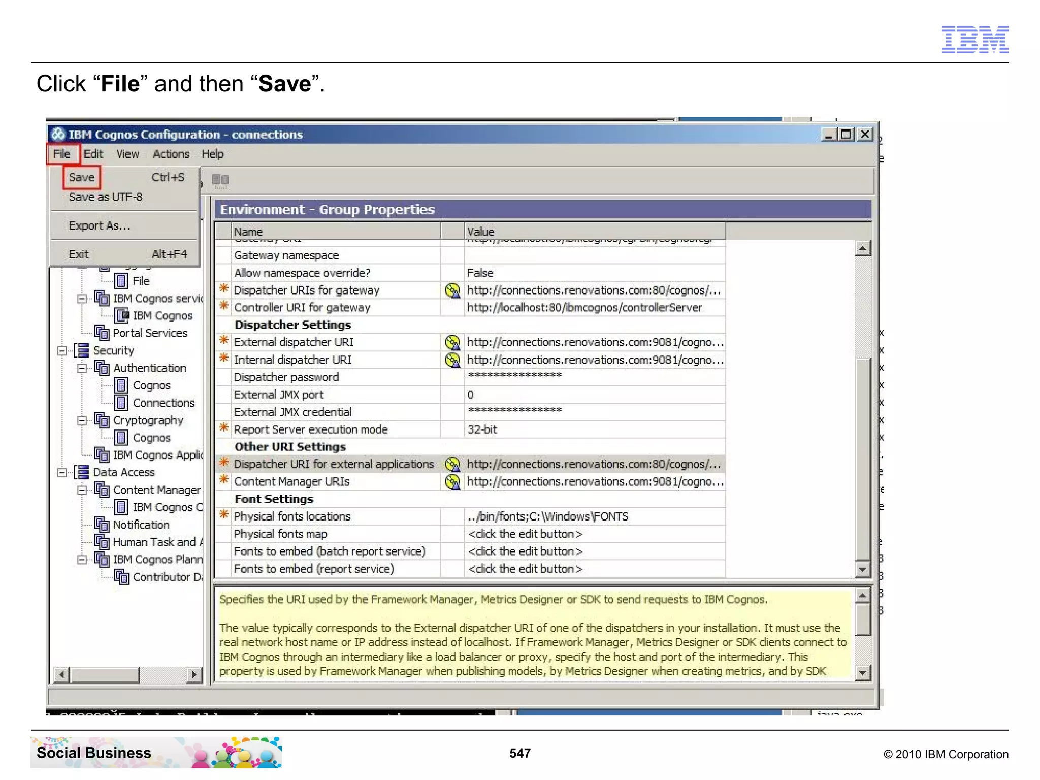Viewport: 1040px width, 780px height.
Task: Click the Cryptography folder icon
Action: coord(102,420)
